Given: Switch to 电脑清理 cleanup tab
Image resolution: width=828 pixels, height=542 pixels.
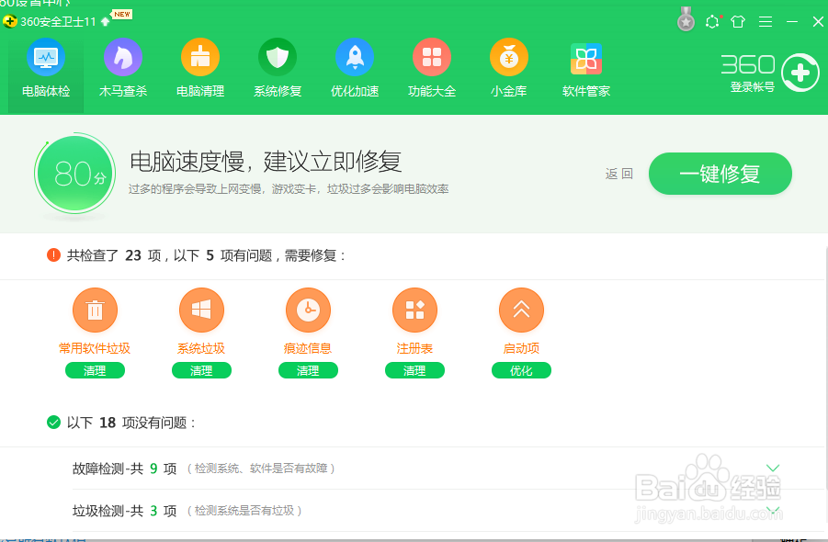Looking at the screenshot, I should (200, 69).
